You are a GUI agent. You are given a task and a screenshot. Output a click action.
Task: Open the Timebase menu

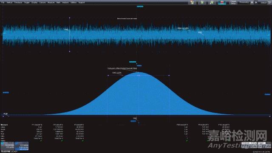coord(18,3)
